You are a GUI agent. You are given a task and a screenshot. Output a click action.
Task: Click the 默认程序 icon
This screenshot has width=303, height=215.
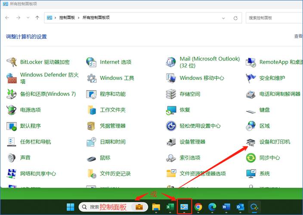pyautogui.click(x=12, y=126)
